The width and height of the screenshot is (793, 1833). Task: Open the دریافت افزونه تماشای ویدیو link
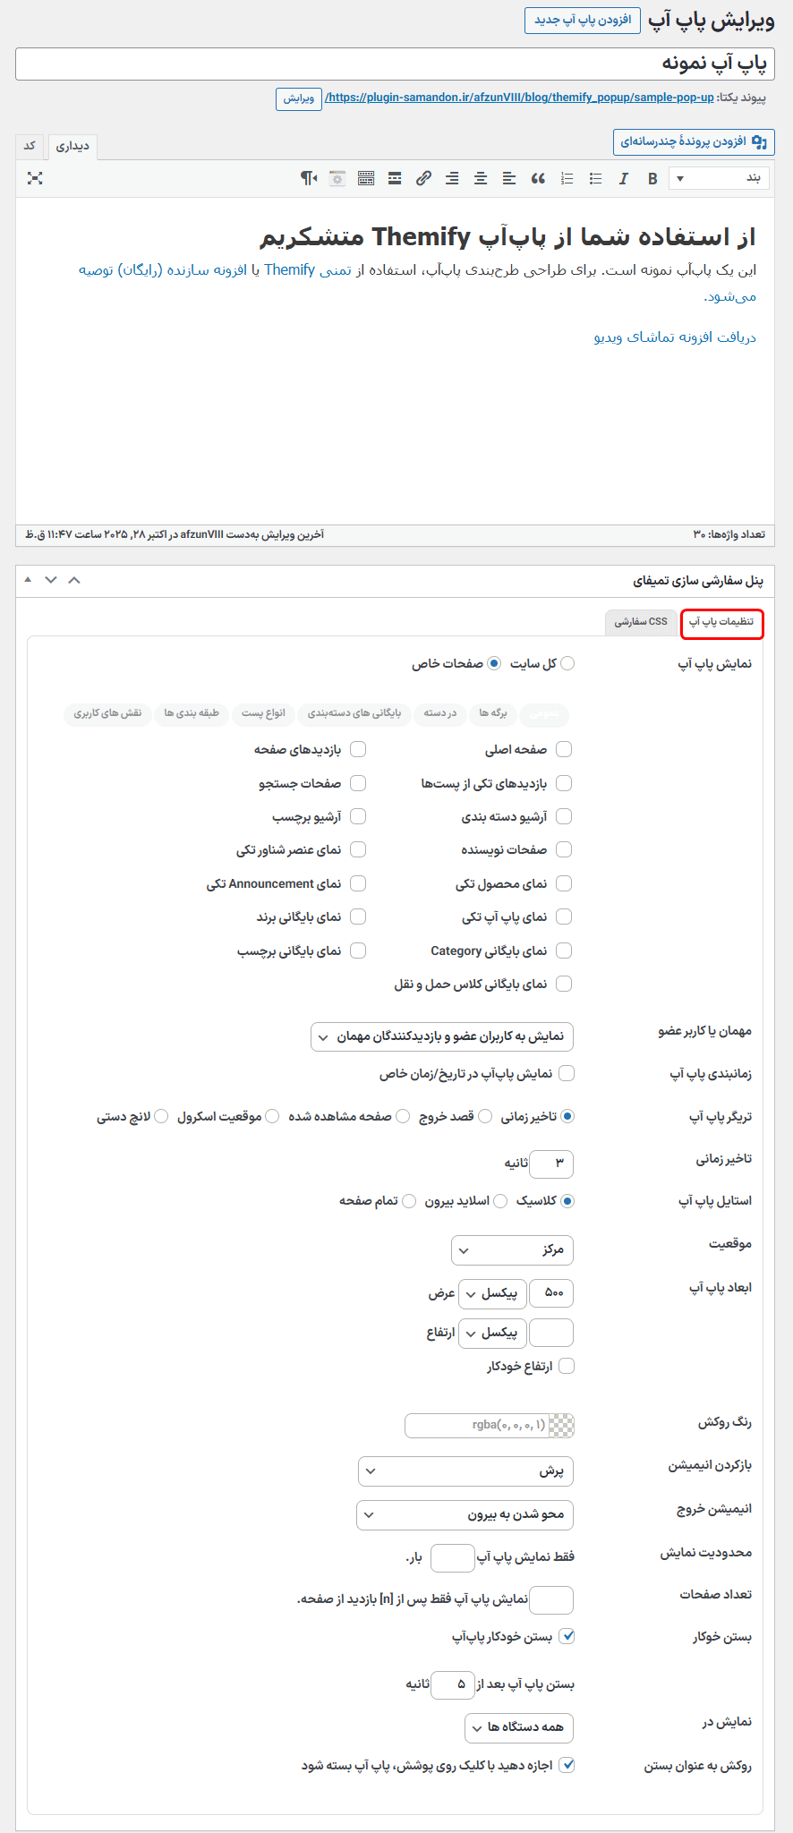675,337
